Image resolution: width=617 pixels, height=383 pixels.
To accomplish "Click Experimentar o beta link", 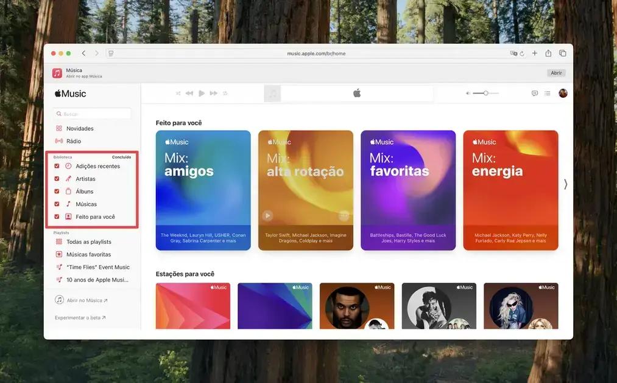I will [80, 317].
